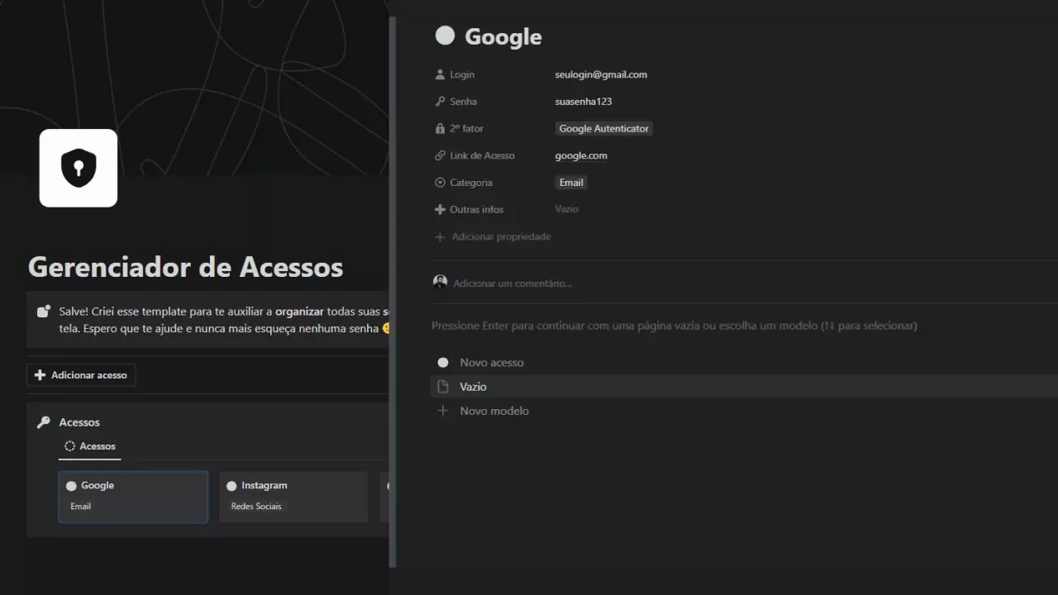Click the Login property person icon
Screen dimensions: 1058x595
click(440, 74)
